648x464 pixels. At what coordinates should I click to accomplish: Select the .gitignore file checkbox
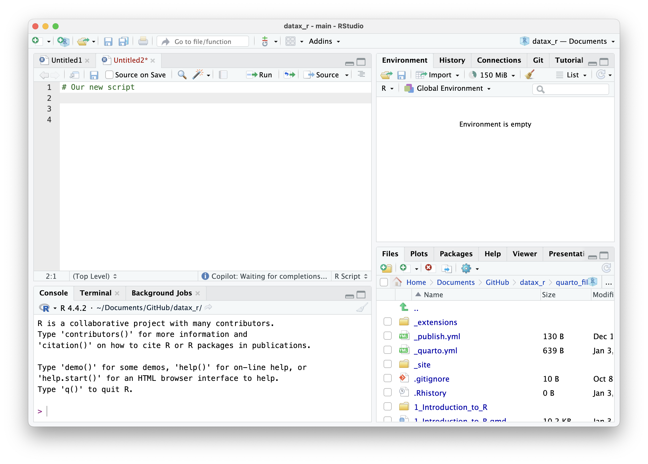tap(387, 378)
